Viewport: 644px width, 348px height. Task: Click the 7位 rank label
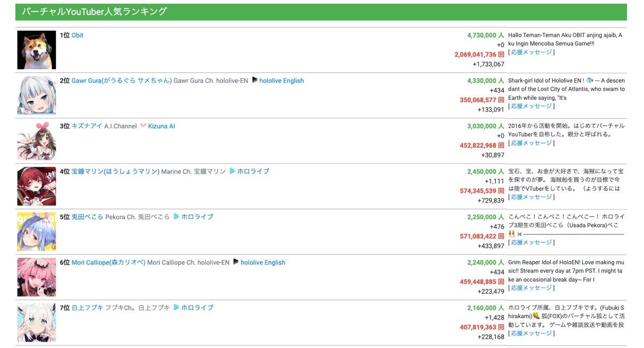[64, 308]
